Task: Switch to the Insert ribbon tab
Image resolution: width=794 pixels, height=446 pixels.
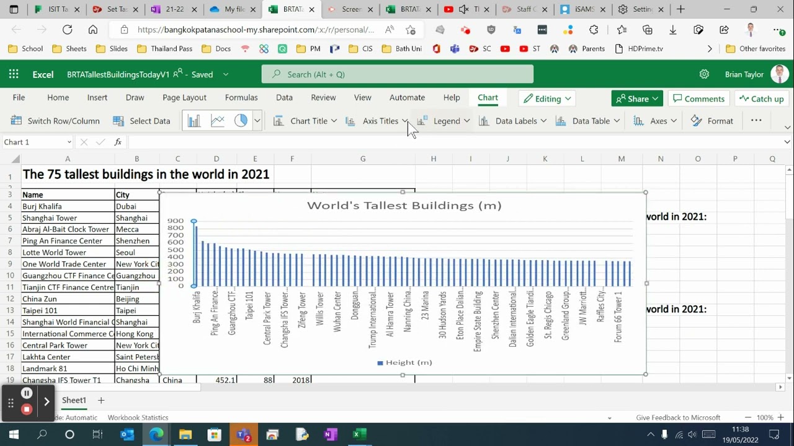Action: point(97,97)
